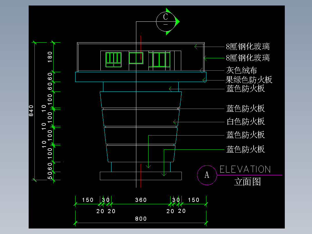
Task: Select the magenta circle labeled A
Action: click(207, 175)
